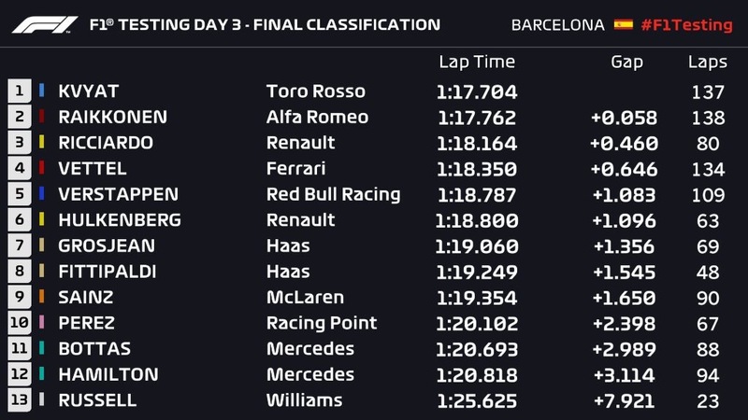Click Kvyat's blue team color bar

pos(42,91)
